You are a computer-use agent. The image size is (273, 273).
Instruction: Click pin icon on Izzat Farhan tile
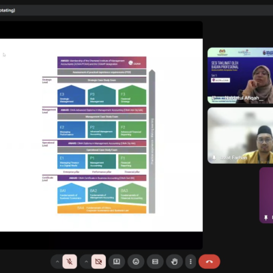coord(214,158)
